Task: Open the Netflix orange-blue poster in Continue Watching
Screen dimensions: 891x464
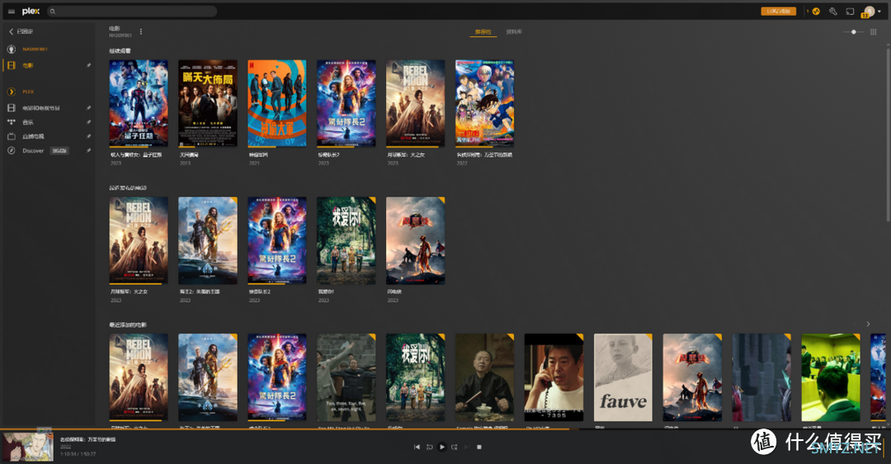Action: (277, 103)
